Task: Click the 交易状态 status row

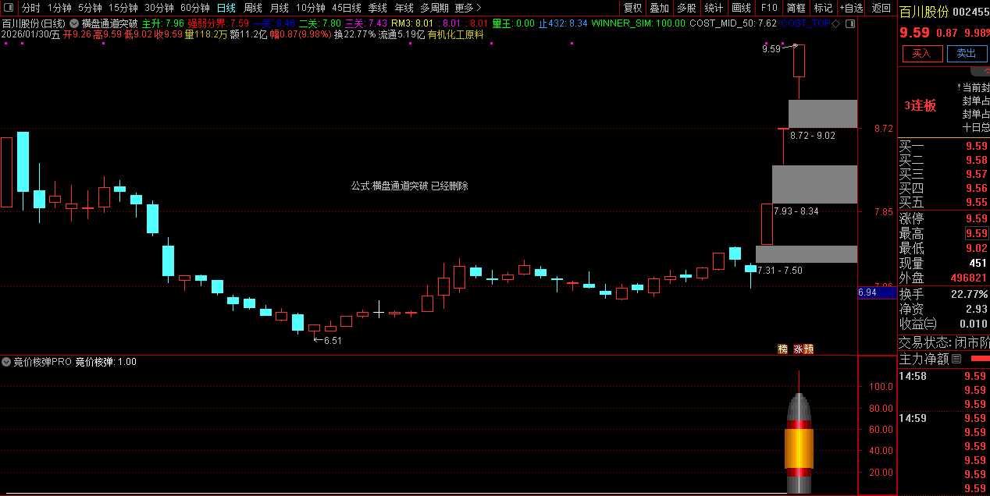Action: click(943, 342)
